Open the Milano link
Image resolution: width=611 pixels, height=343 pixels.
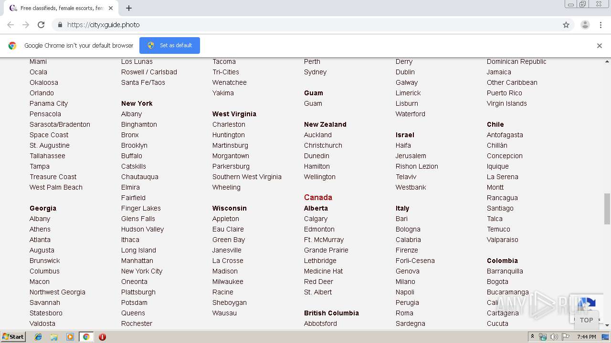pos(405,282)
